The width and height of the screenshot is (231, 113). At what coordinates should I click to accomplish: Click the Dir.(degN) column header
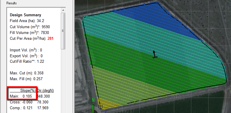(45, 90)
